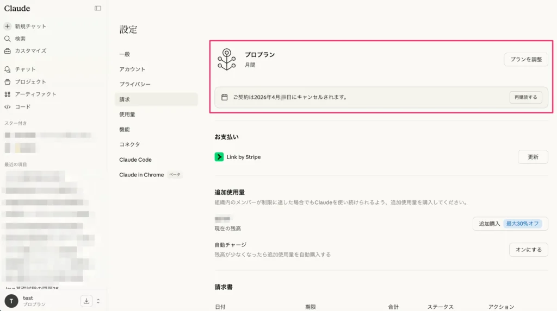Click the プロジェクト label in sidebar
Image resolution: width=557 pixels, height=311 pixels.
point(30,81)
